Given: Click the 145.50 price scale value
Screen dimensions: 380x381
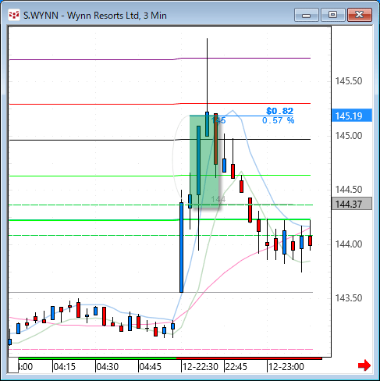Looking at the screenshot, I should point(349,81).
